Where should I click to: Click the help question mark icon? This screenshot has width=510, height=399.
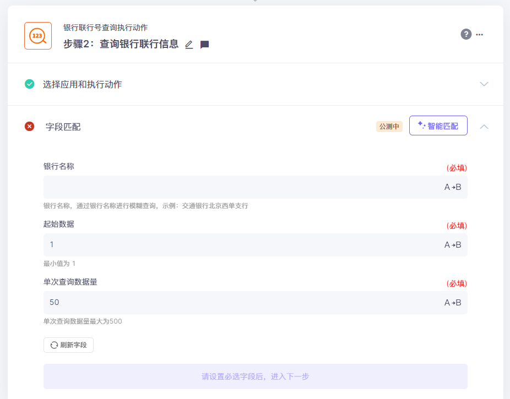click(x=466, y=34)
